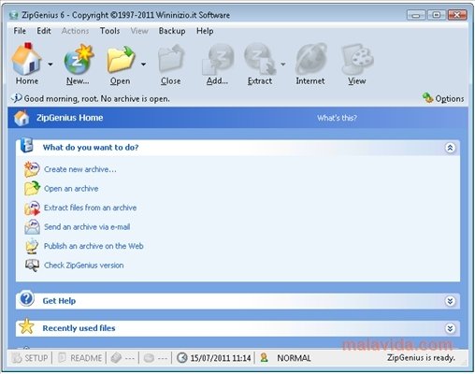This screenshot has height=374, width=475.
Task: Collapse the What do you want to do panel
Action: [450, 148]
